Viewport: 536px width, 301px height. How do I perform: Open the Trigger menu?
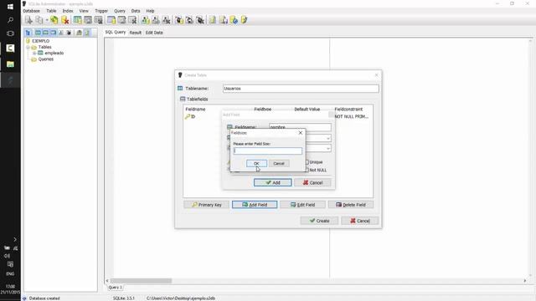(x=101, y=11)
